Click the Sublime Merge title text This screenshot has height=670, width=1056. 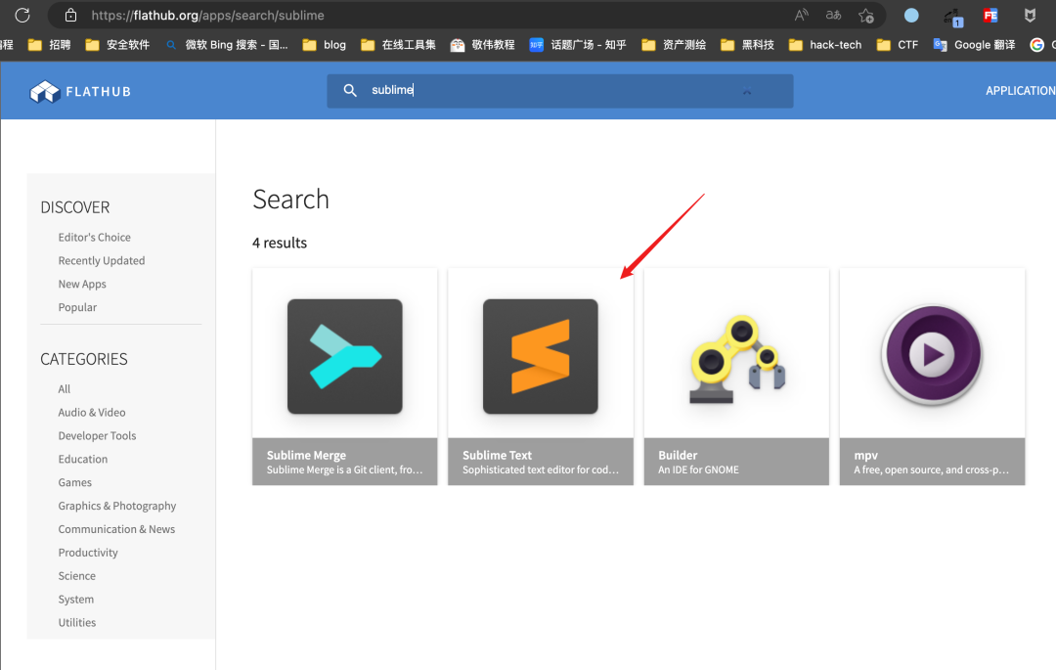(306, 455)
